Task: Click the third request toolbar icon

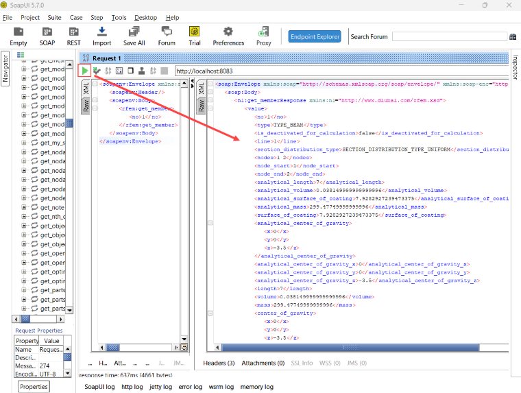Action: coord(108,71)
